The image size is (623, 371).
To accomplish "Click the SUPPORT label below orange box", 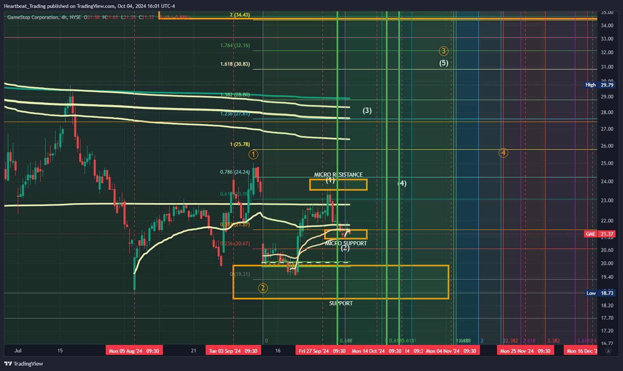I will click(x=341, y=303).
